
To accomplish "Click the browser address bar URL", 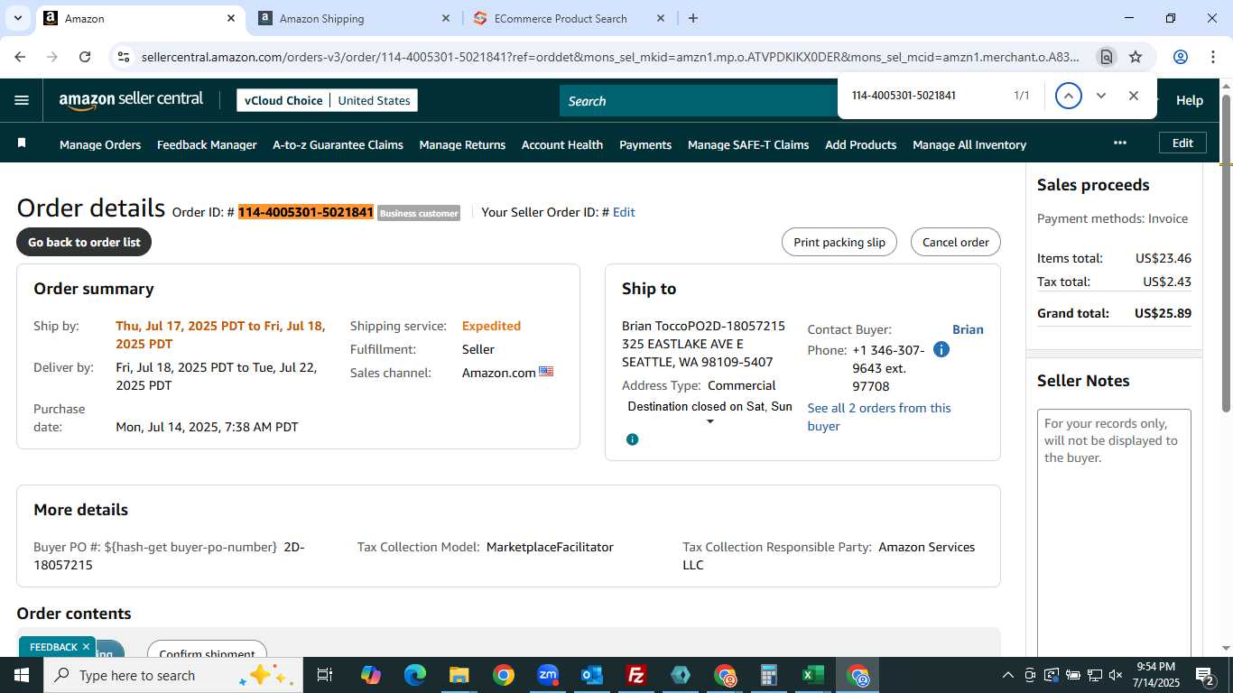I will pyautogui.click(x=610, y=57).
